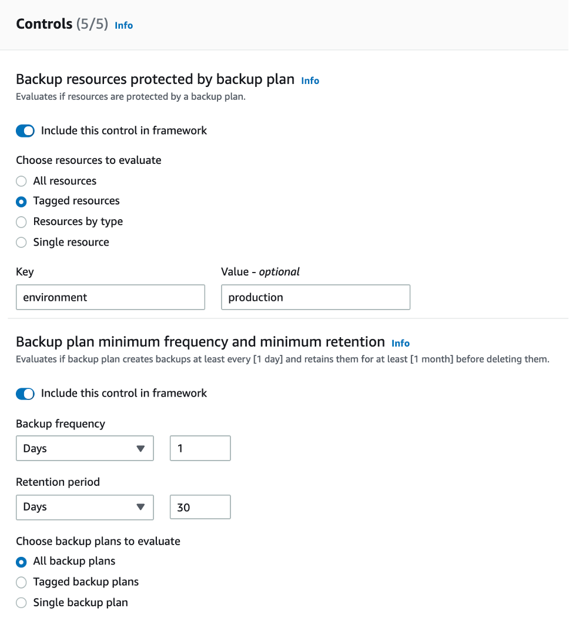Click the chevron icon on the Retention period dropdown
The width and height of the screenshot is (569, 618).
[x=141, y=507]
